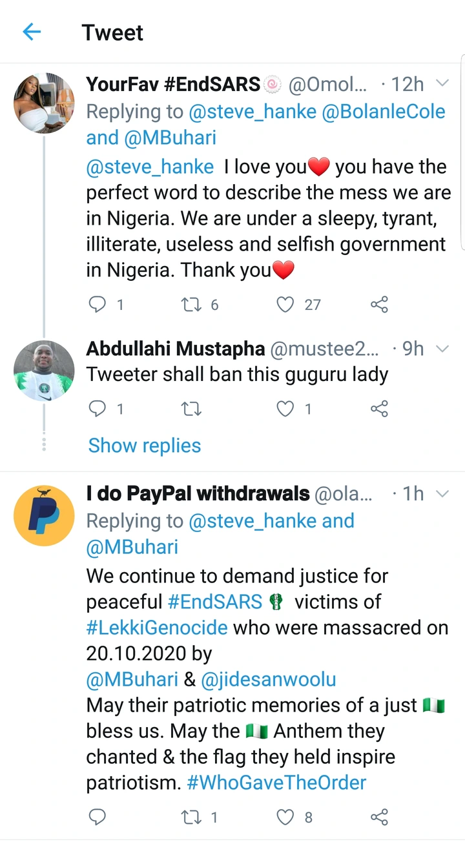This screenshot has height=842, width=465.
Task: Retweet the YourFav #EndSARS tweet
Action: [x=191, y=304]
